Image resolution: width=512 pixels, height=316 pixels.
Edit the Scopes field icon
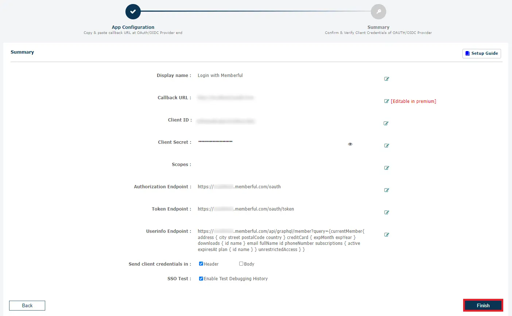387,168
